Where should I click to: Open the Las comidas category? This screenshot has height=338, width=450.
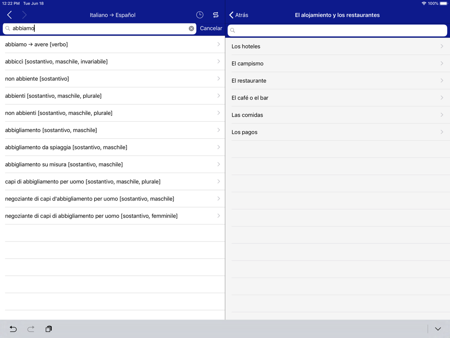click(337, 115)
